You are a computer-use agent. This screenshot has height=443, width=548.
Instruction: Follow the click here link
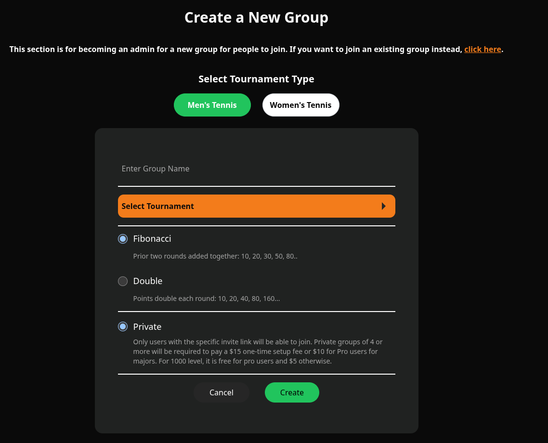pyautogui.click(x=482, y=49)
